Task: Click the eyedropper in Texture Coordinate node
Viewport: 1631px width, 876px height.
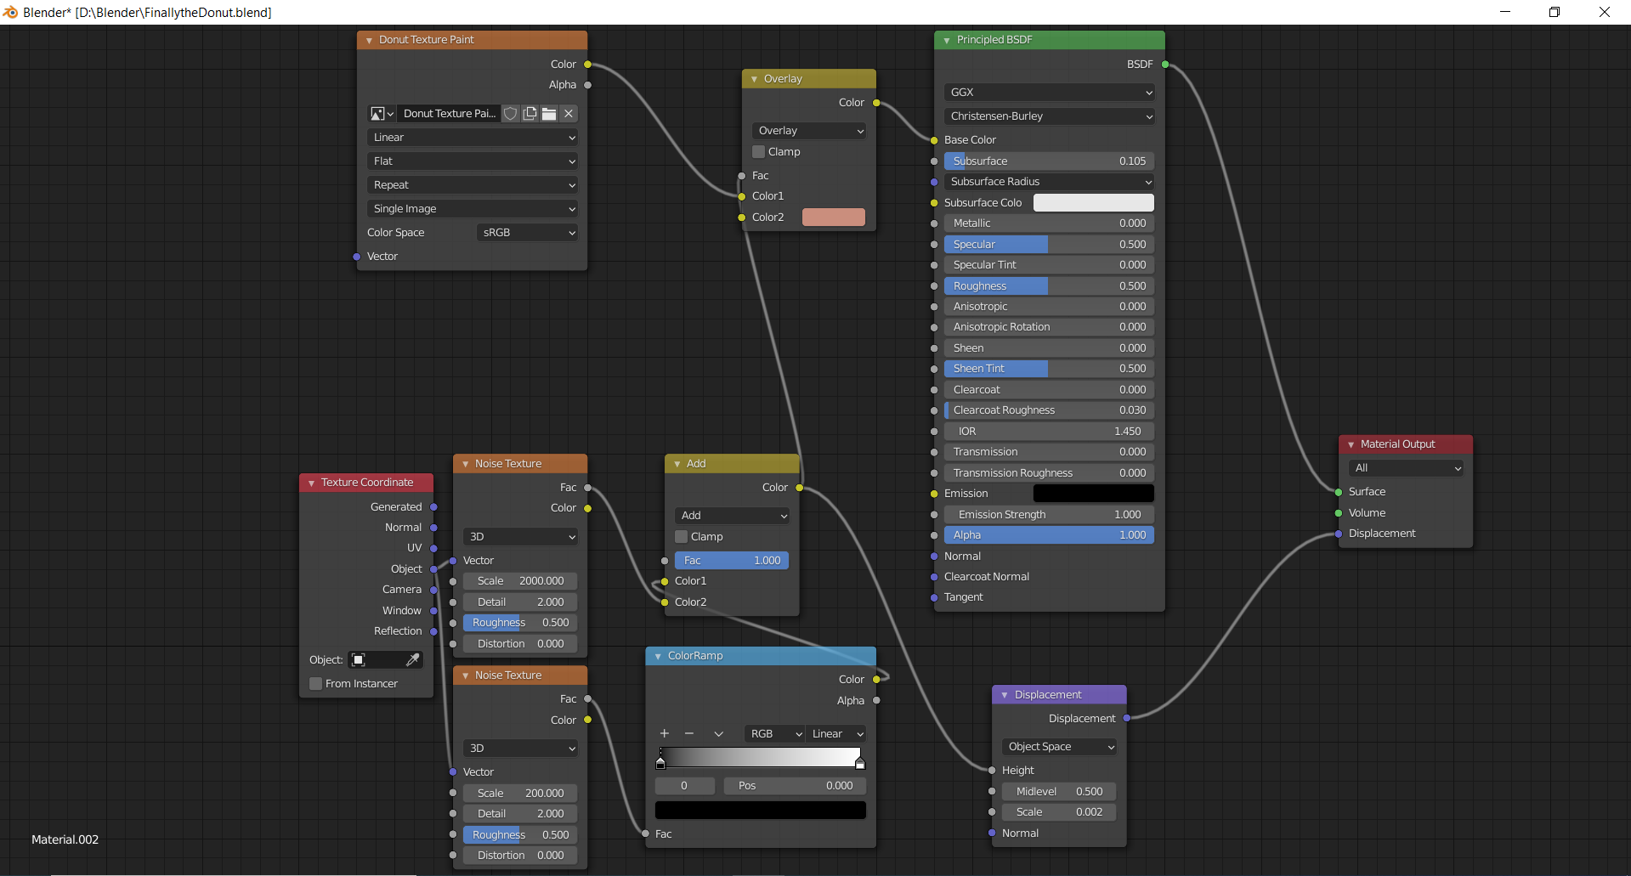Action: (412, 660)
